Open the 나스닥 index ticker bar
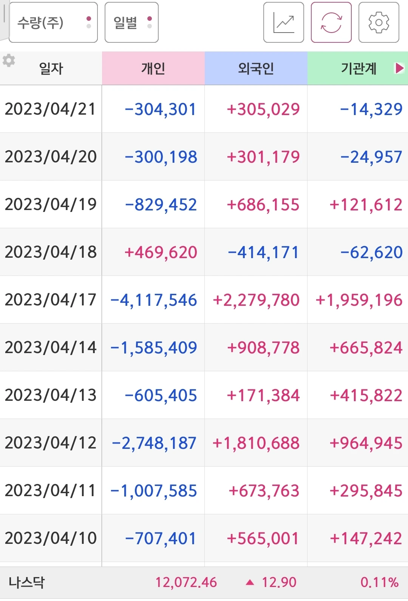Screen dimensions: 408x601 [204, 582]
